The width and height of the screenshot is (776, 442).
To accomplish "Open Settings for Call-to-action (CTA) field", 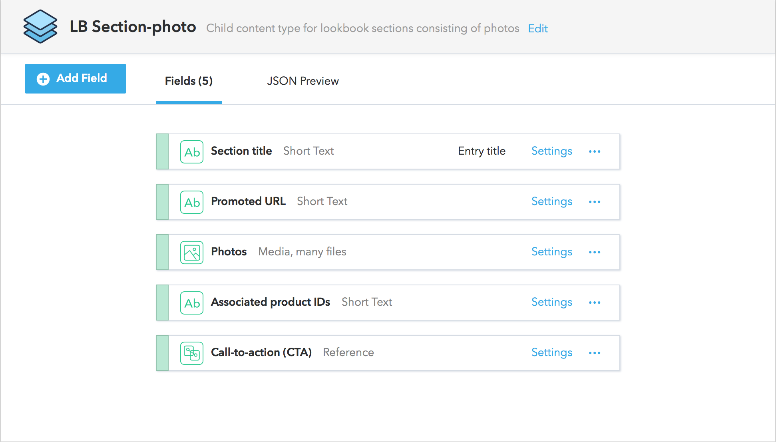I will (x=551, y=352).
